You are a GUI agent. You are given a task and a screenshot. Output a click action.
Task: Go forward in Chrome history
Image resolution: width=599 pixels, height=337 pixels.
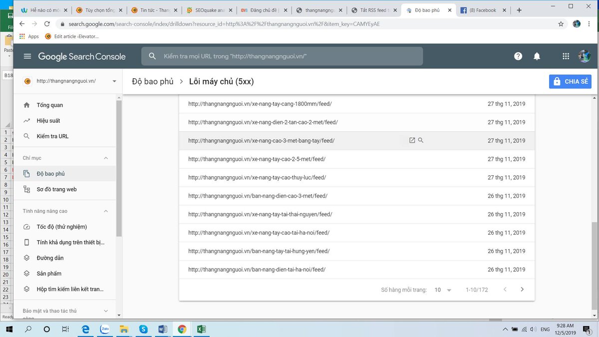coord(34,23)
